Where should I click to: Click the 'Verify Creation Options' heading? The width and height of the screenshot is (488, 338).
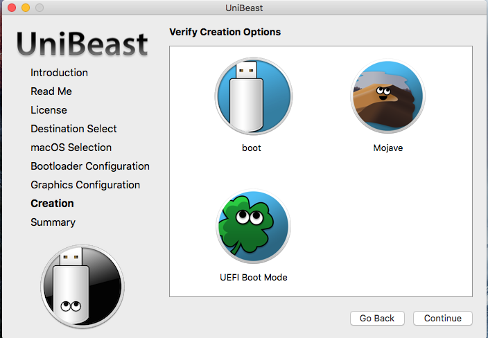point(225,32)
